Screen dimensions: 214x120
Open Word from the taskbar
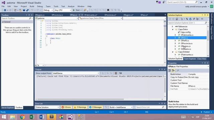tap(42, 117)
